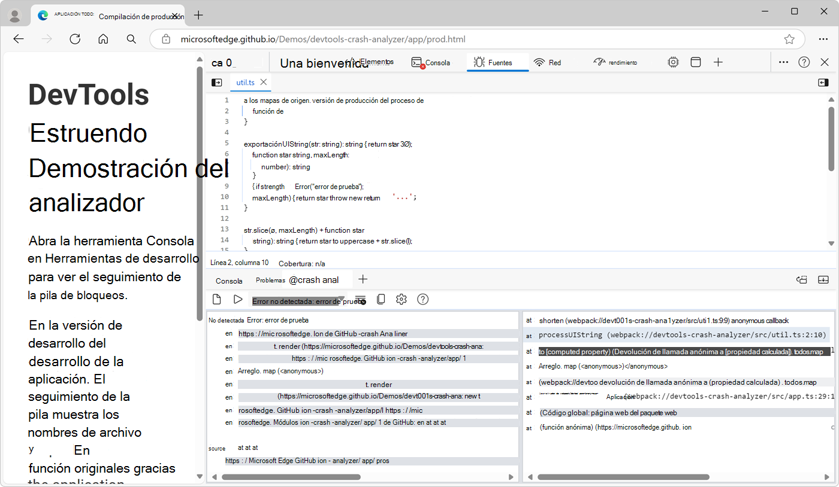Image resolution: width=839 pixels, height=487 pixels.
Task: Open the Problemas tab in the drawer
Action: (270, 280)
